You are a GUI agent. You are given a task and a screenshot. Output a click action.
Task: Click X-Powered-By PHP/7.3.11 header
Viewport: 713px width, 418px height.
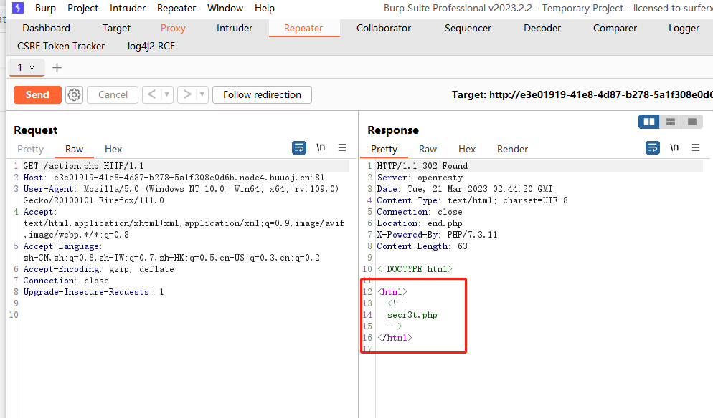437,235
